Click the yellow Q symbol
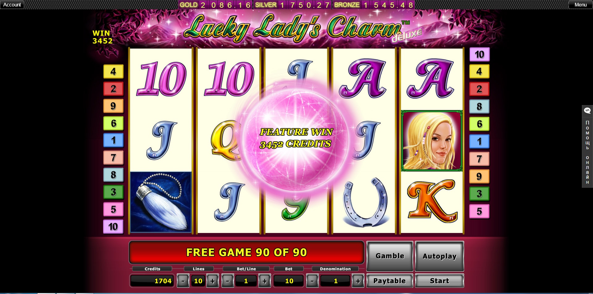The width and height of the screenshot is (593, 294). (x=226, y=140)
